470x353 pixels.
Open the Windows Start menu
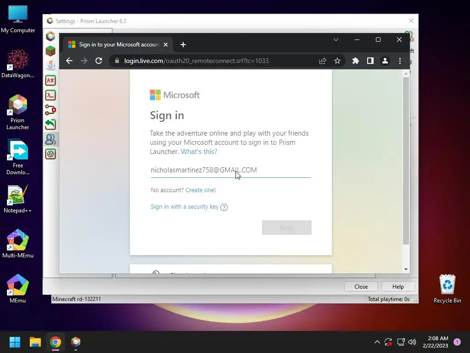15,342
